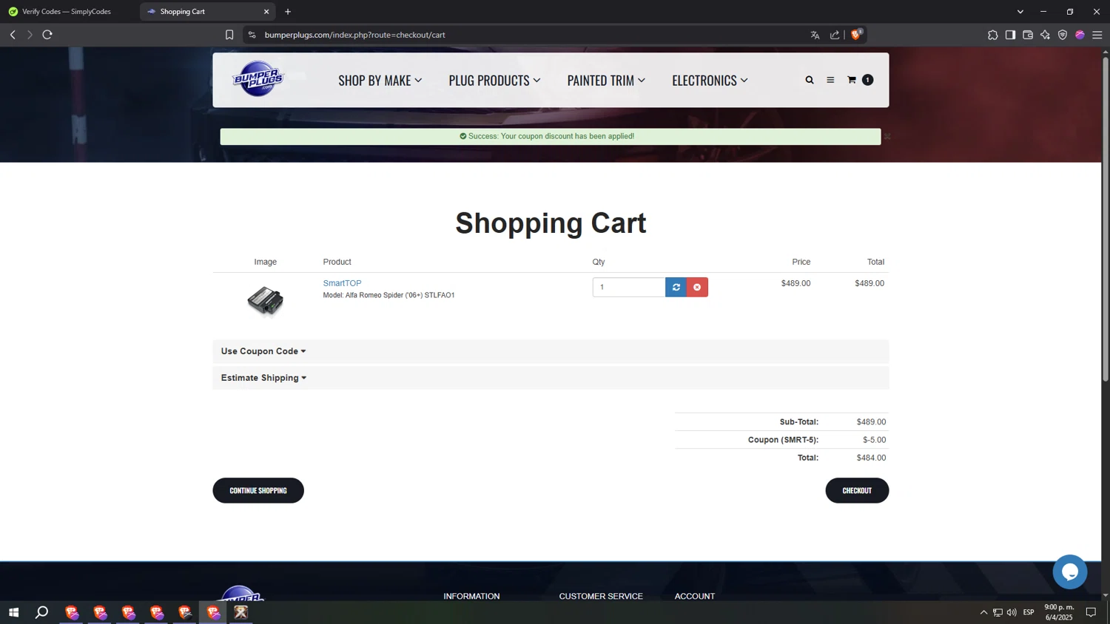Open the Brave VPN shield icon
This screenshot has width=1110, height=624.
point(1063,35)
